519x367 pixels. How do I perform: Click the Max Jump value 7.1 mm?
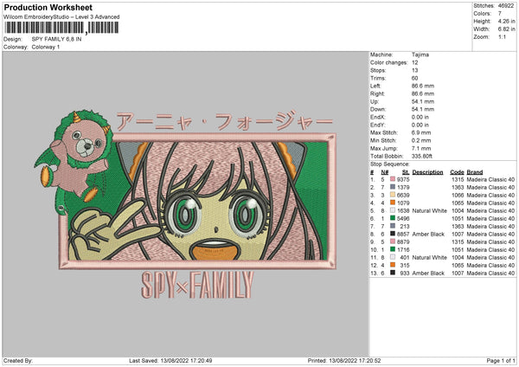421,148
